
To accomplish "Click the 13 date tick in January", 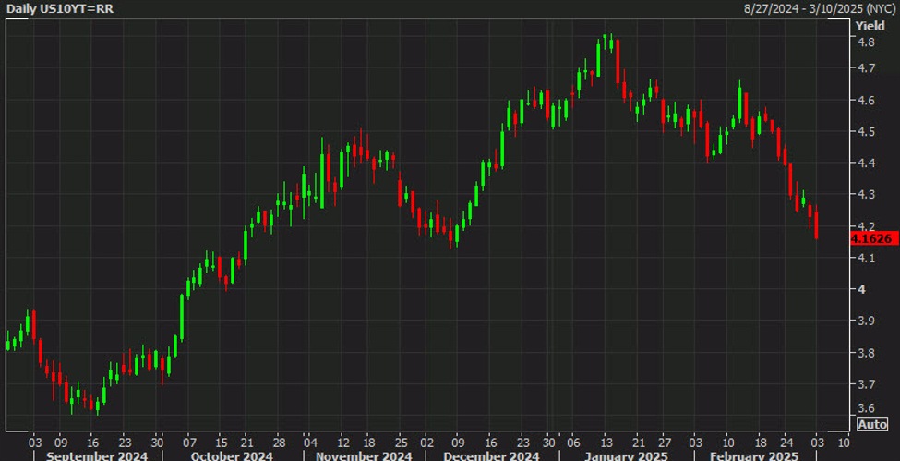I will (x=607, y=441).
